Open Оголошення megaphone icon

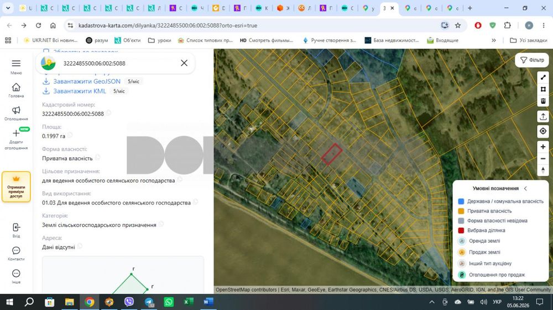pyautogui.click(x=16, y=110)
